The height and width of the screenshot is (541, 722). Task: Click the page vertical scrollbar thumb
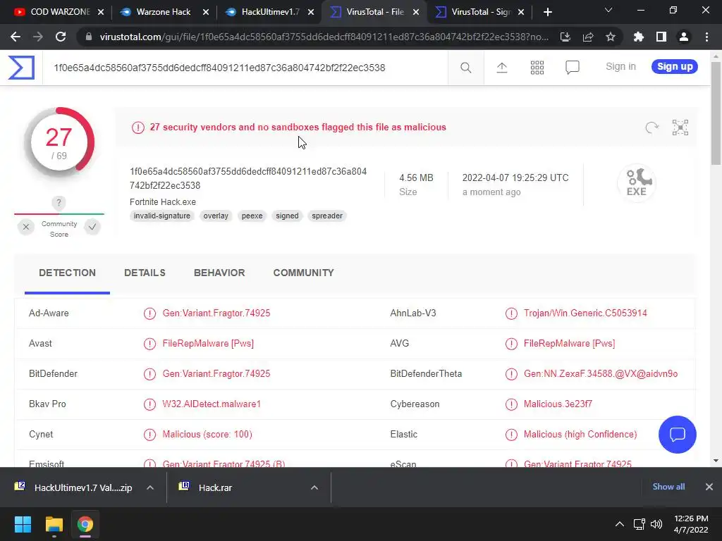point(716,113)
